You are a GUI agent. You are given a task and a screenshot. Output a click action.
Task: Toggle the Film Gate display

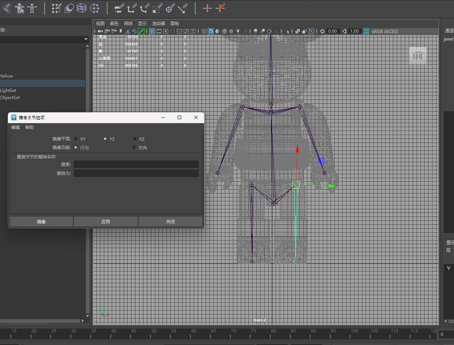[159, 31]
